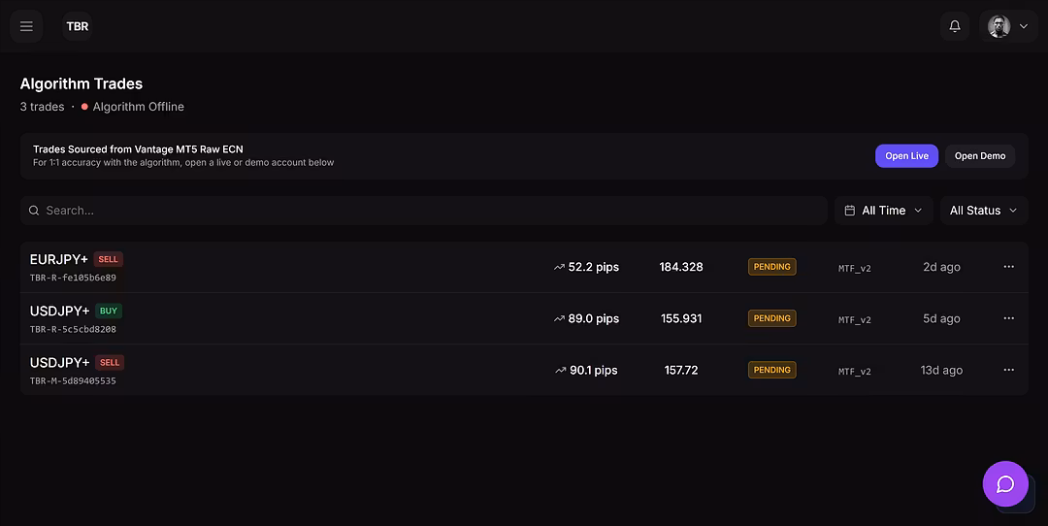The height and width of the screenshot is (526, 1048).
Task: Focus the trades search field
Action: pyautogui.click(x=427, y=211)
